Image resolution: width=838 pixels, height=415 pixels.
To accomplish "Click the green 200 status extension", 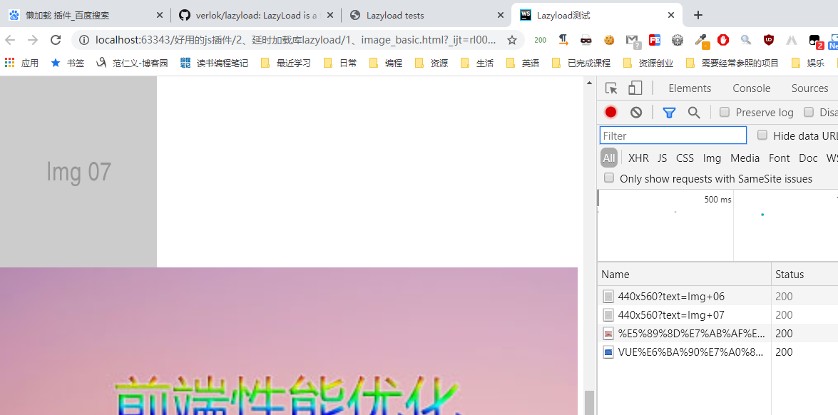I will (x=541, y=40).
